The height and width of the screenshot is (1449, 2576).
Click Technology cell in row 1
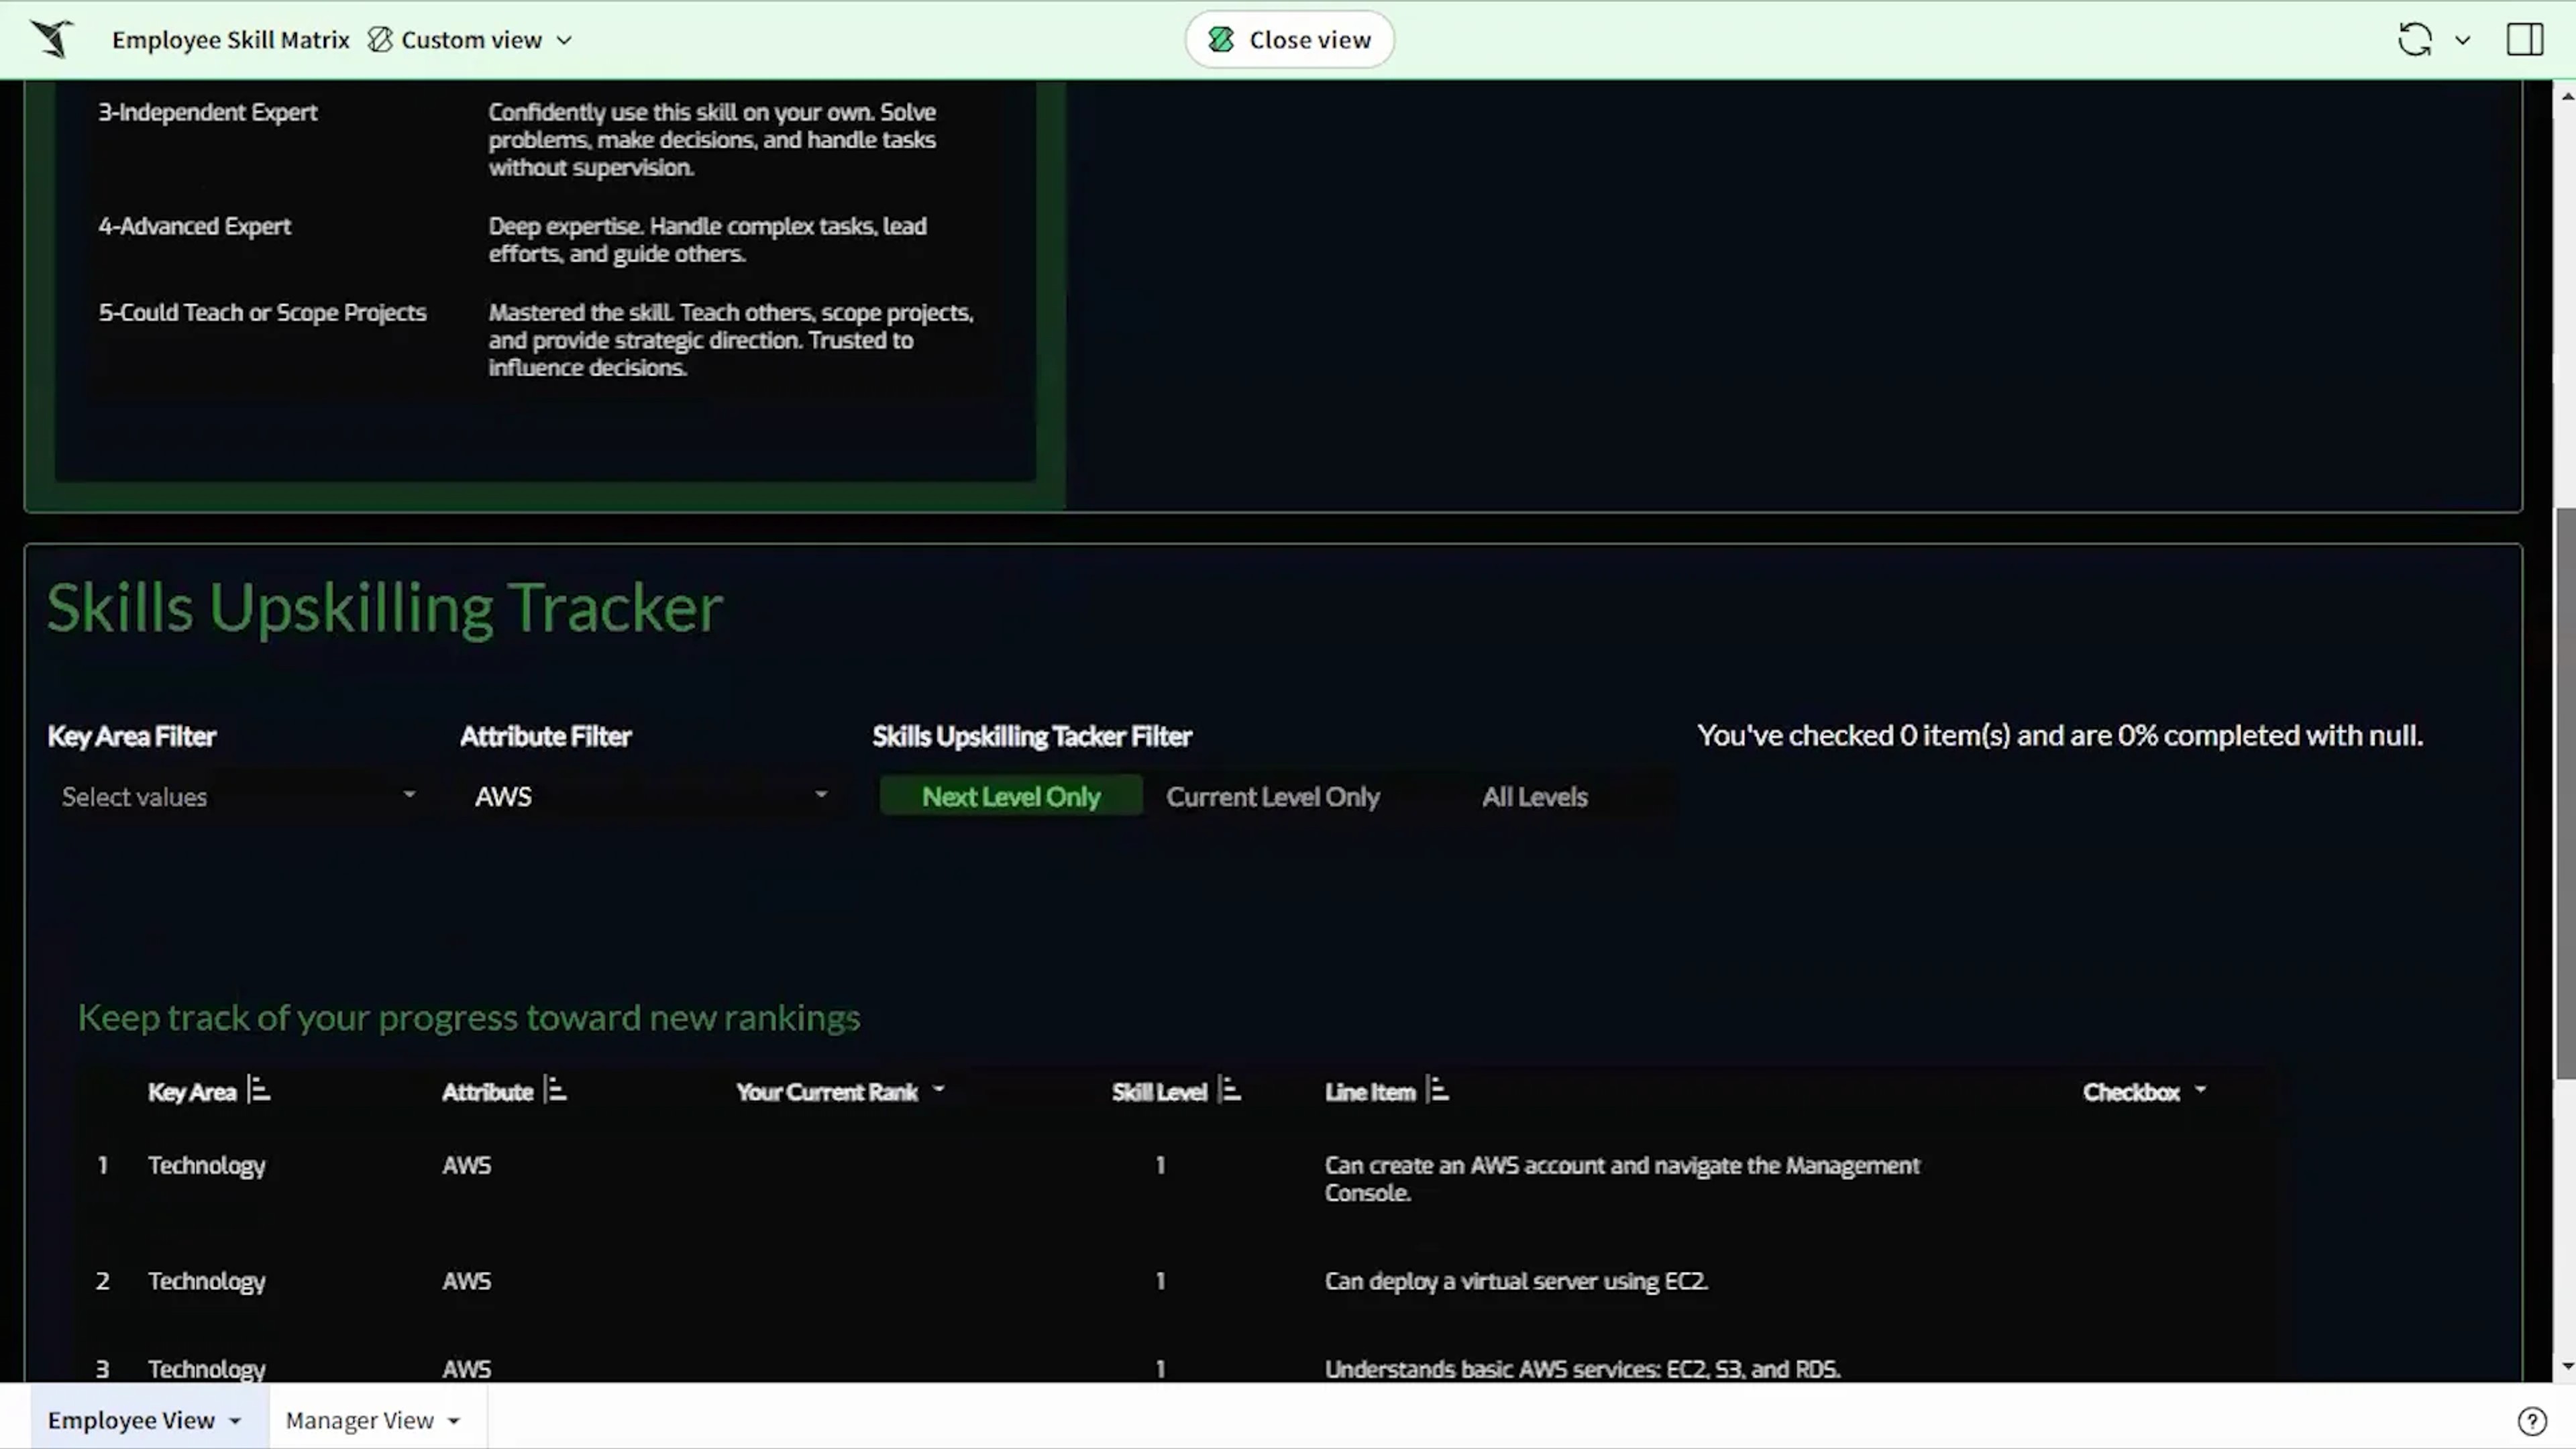tap(207, 1166)
